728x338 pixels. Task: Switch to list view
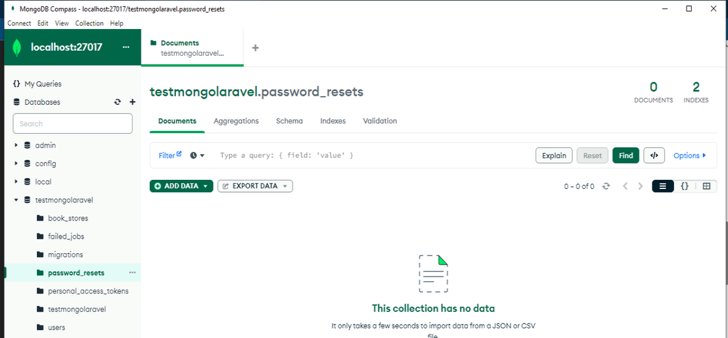[662, 187]
